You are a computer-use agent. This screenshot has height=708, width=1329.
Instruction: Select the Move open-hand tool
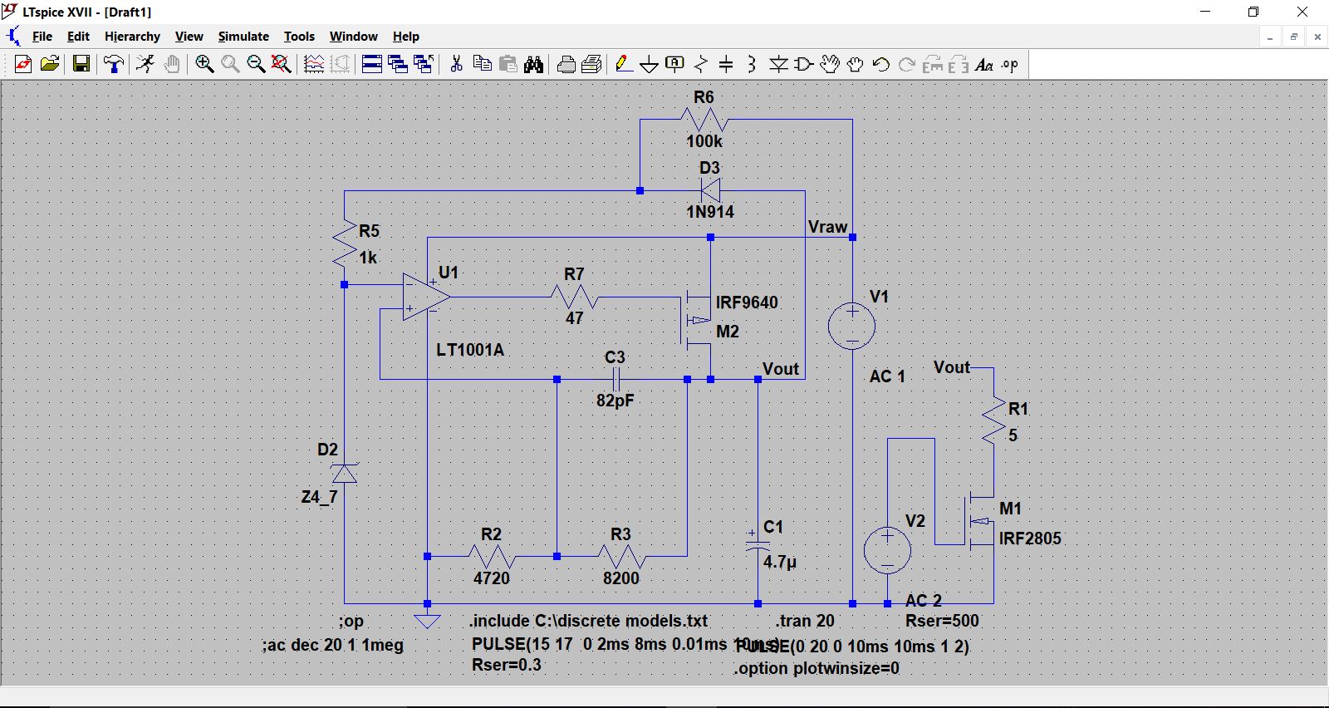(830, 64)
